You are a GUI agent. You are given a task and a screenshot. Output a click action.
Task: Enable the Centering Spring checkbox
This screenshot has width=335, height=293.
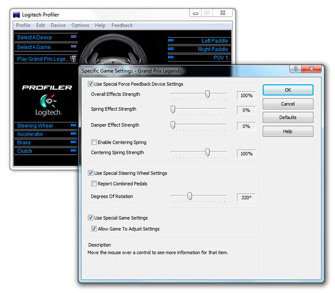click(94, 142)
